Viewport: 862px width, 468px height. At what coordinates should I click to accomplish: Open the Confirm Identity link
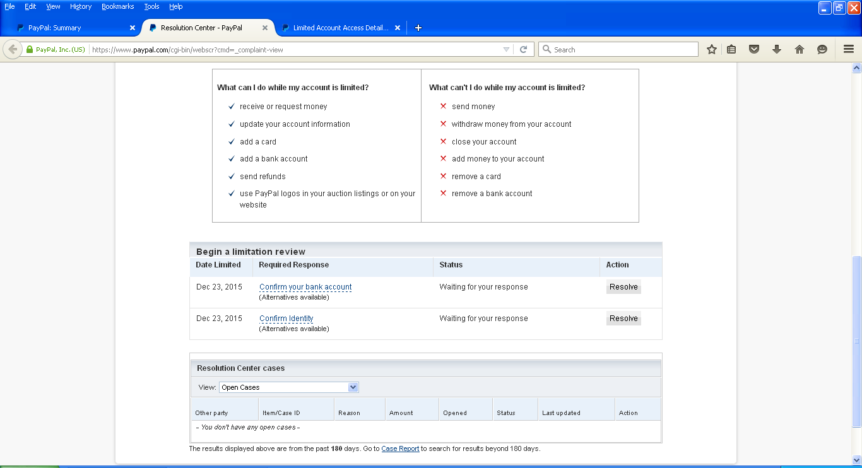click(286, 319)
